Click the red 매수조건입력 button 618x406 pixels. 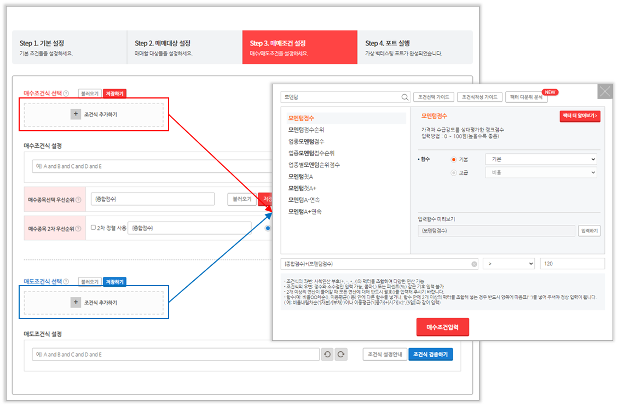coord(442,327)
